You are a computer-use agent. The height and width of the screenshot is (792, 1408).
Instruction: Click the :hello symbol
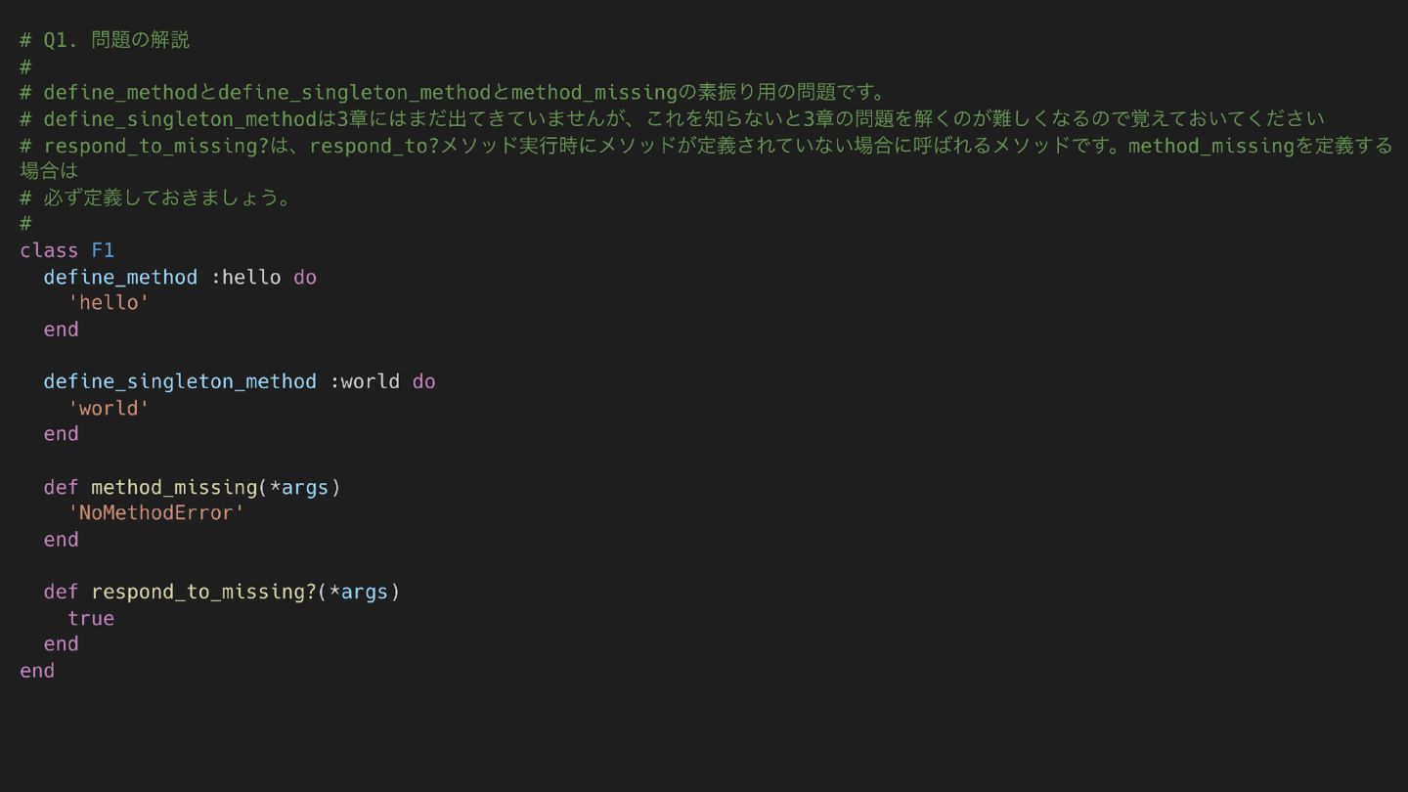click(x=246, y=277)
